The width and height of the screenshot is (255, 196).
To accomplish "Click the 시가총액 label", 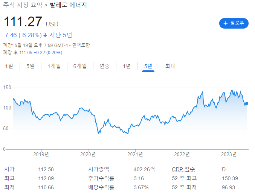I will 99,169.
